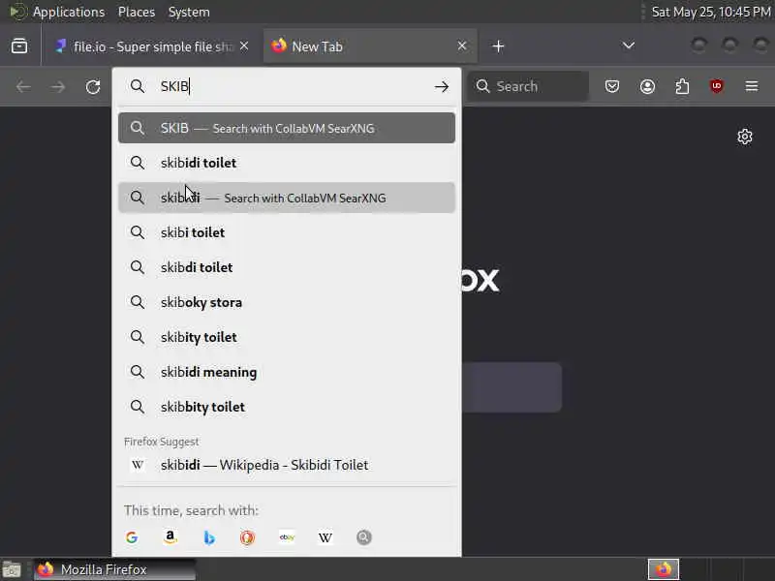Viewport: 775px width, 581px height.
Task: Open the Extensions puzzle icon
Action: pos(682,86)
